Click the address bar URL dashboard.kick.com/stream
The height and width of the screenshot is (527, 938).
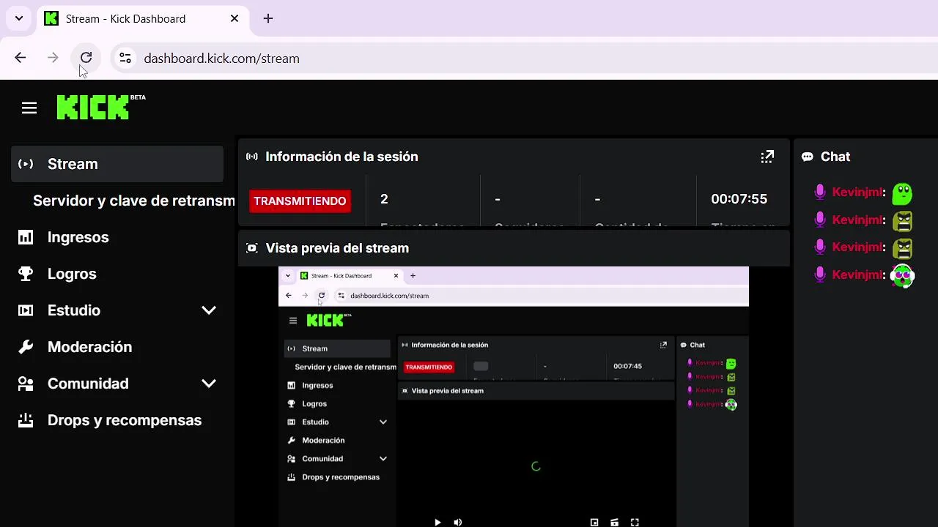tap(222, 59)
